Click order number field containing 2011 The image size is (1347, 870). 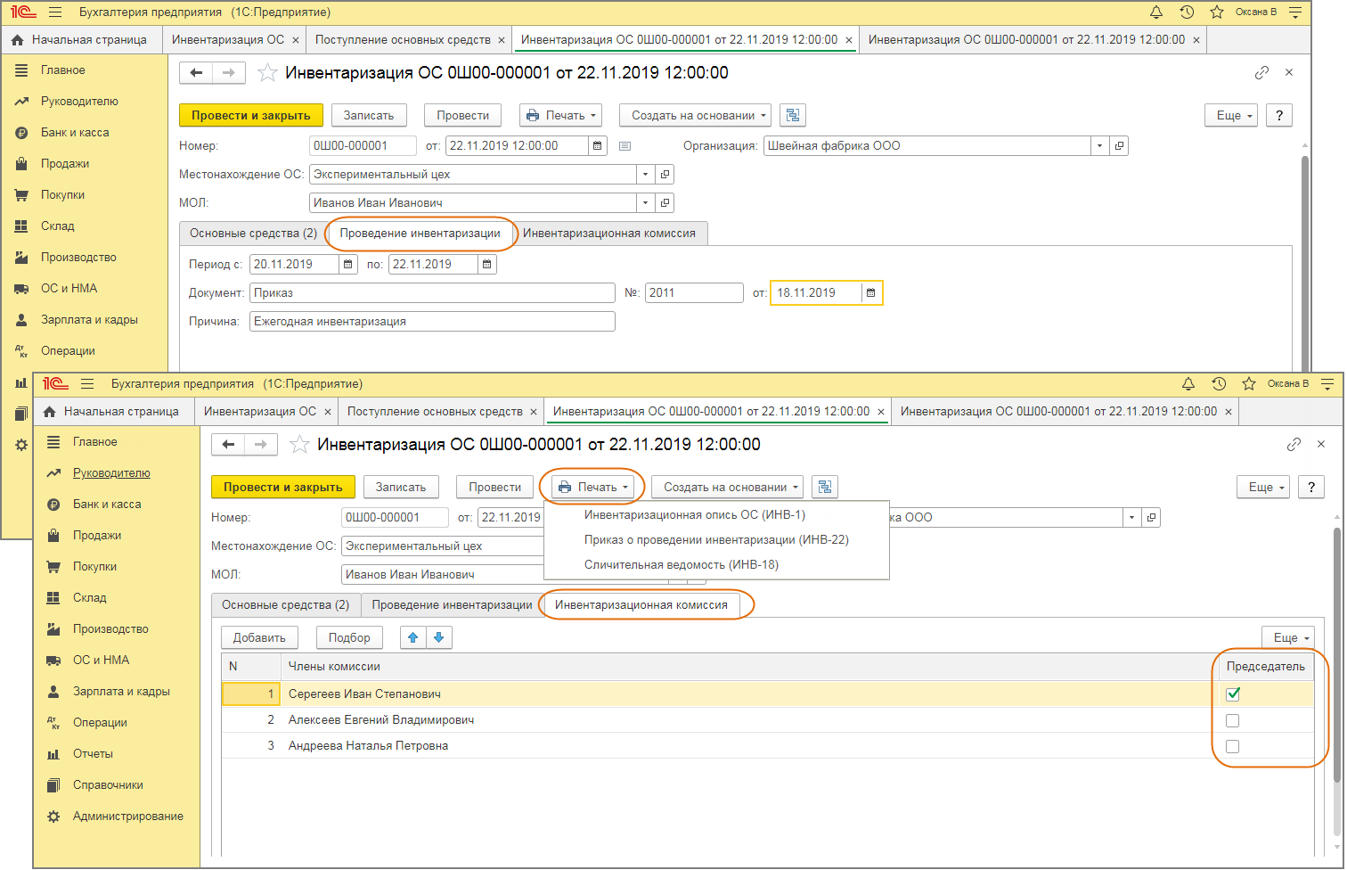694,292
